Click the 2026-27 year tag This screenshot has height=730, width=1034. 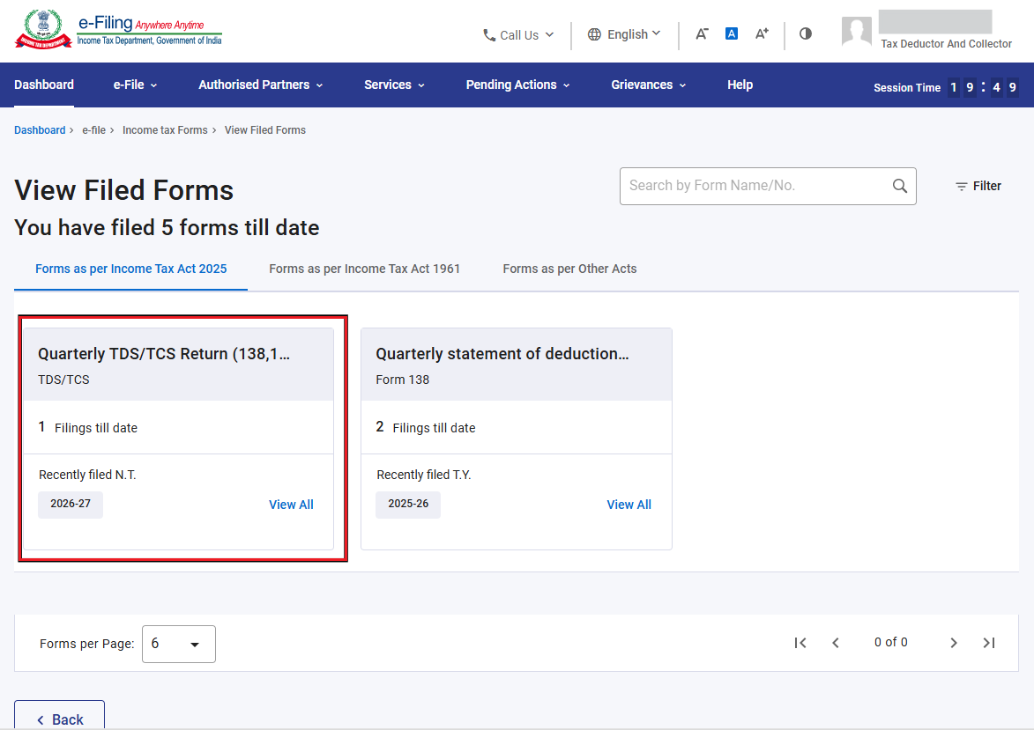coord(71,504)
